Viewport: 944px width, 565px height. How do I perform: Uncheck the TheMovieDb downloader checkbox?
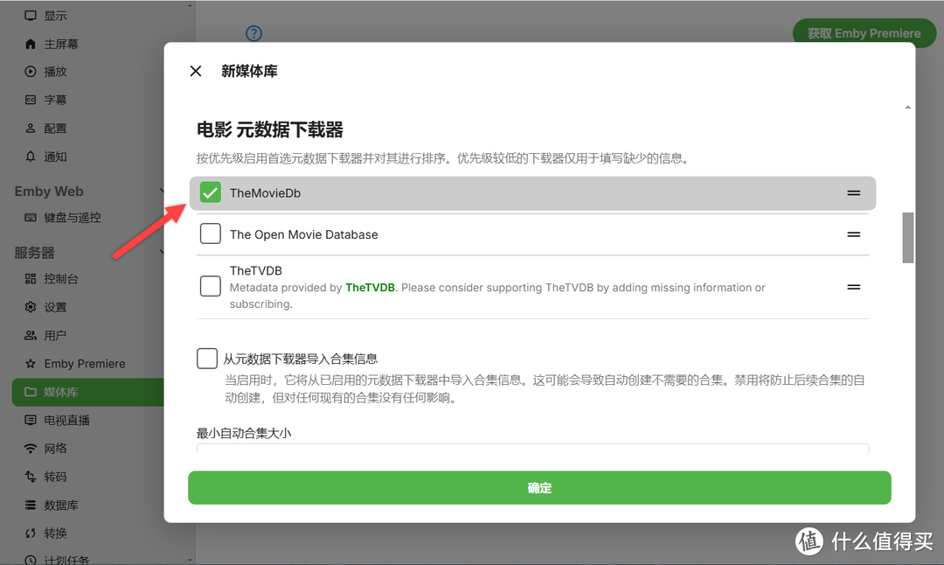(x=210, y=192)
